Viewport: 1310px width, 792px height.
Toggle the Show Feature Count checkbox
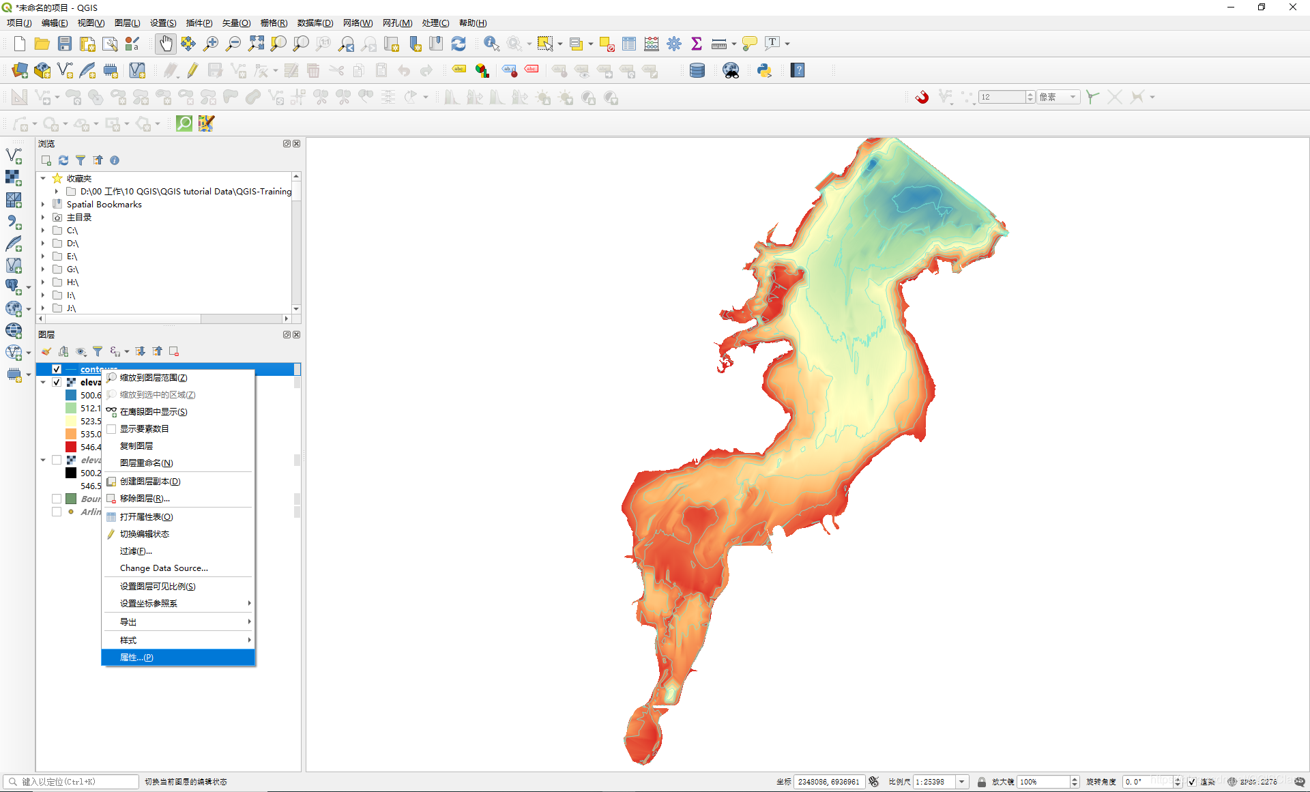111,429
